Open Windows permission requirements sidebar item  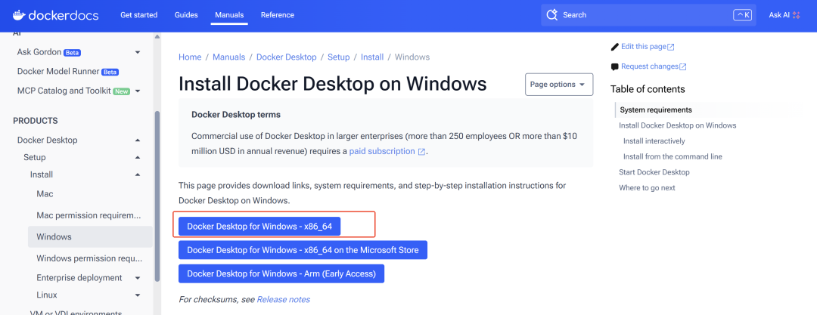coord(89,258)
